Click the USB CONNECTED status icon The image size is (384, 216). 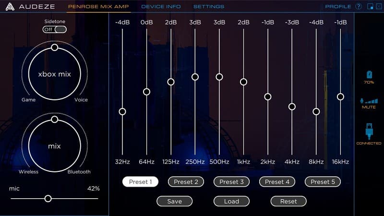click(x=369, y=131)
